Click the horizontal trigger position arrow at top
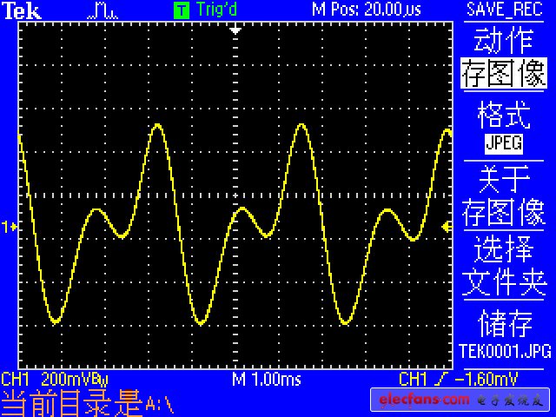Viewport: 556px width, 417px height. pyautogui.click(x=235, y=29)
